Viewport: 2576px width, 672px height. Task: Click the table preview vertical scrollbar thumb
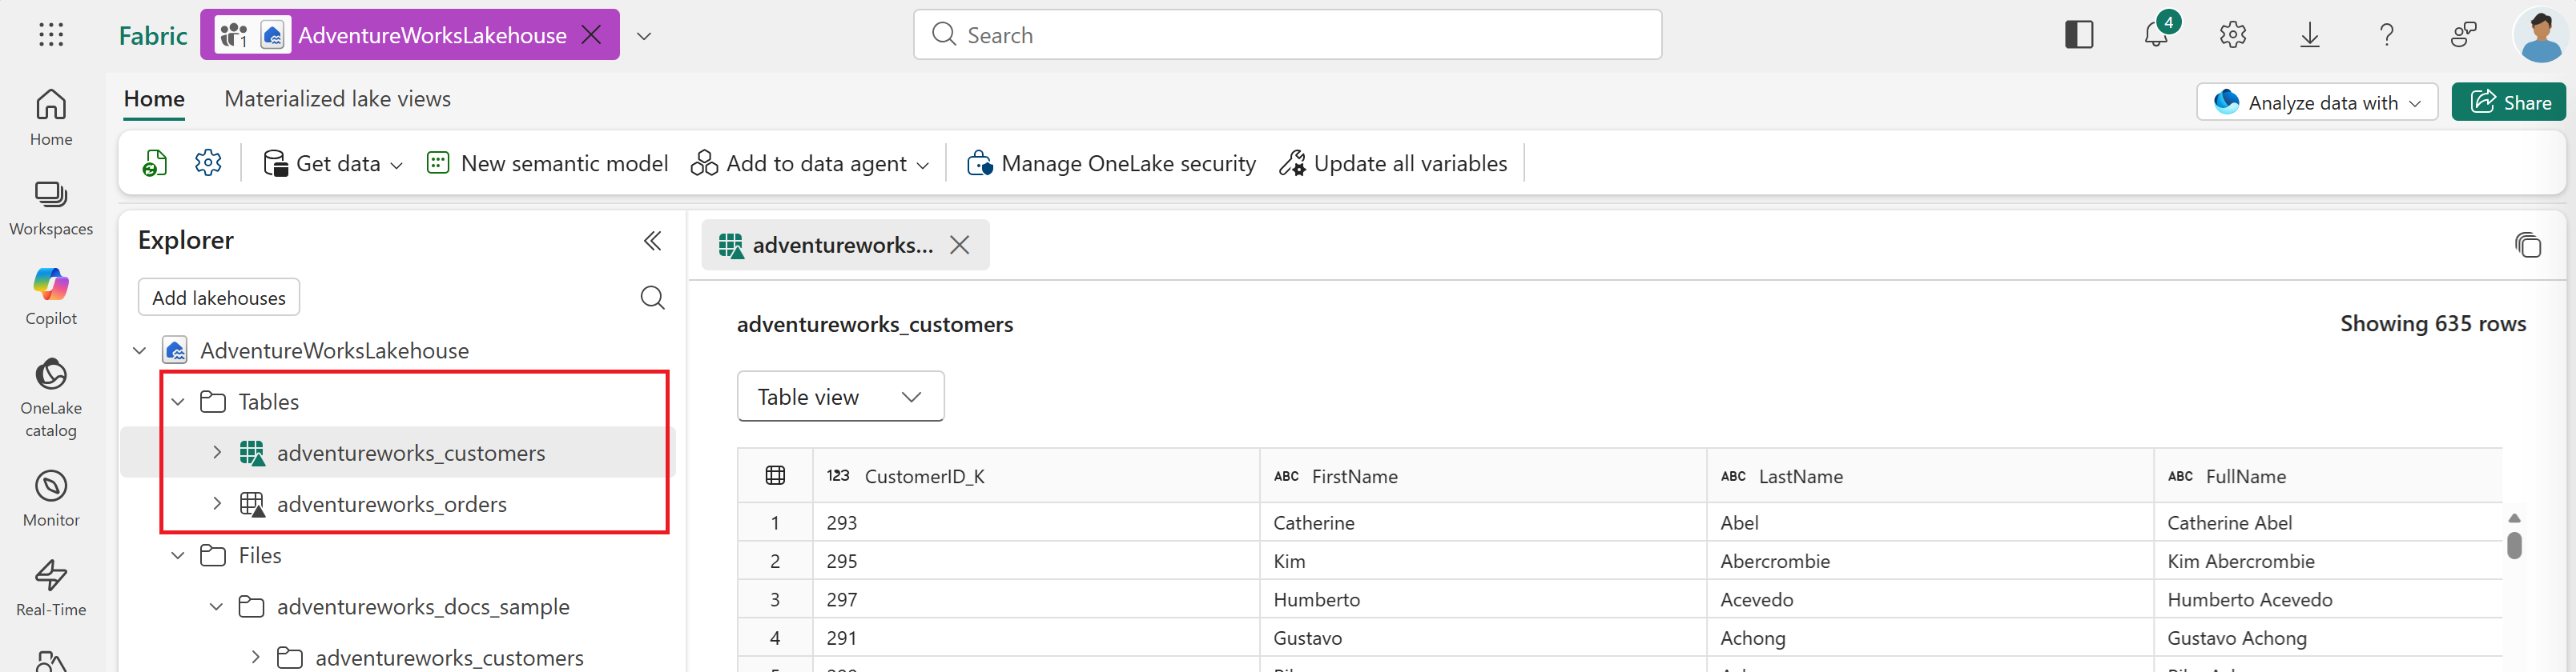pos(2514,545)
